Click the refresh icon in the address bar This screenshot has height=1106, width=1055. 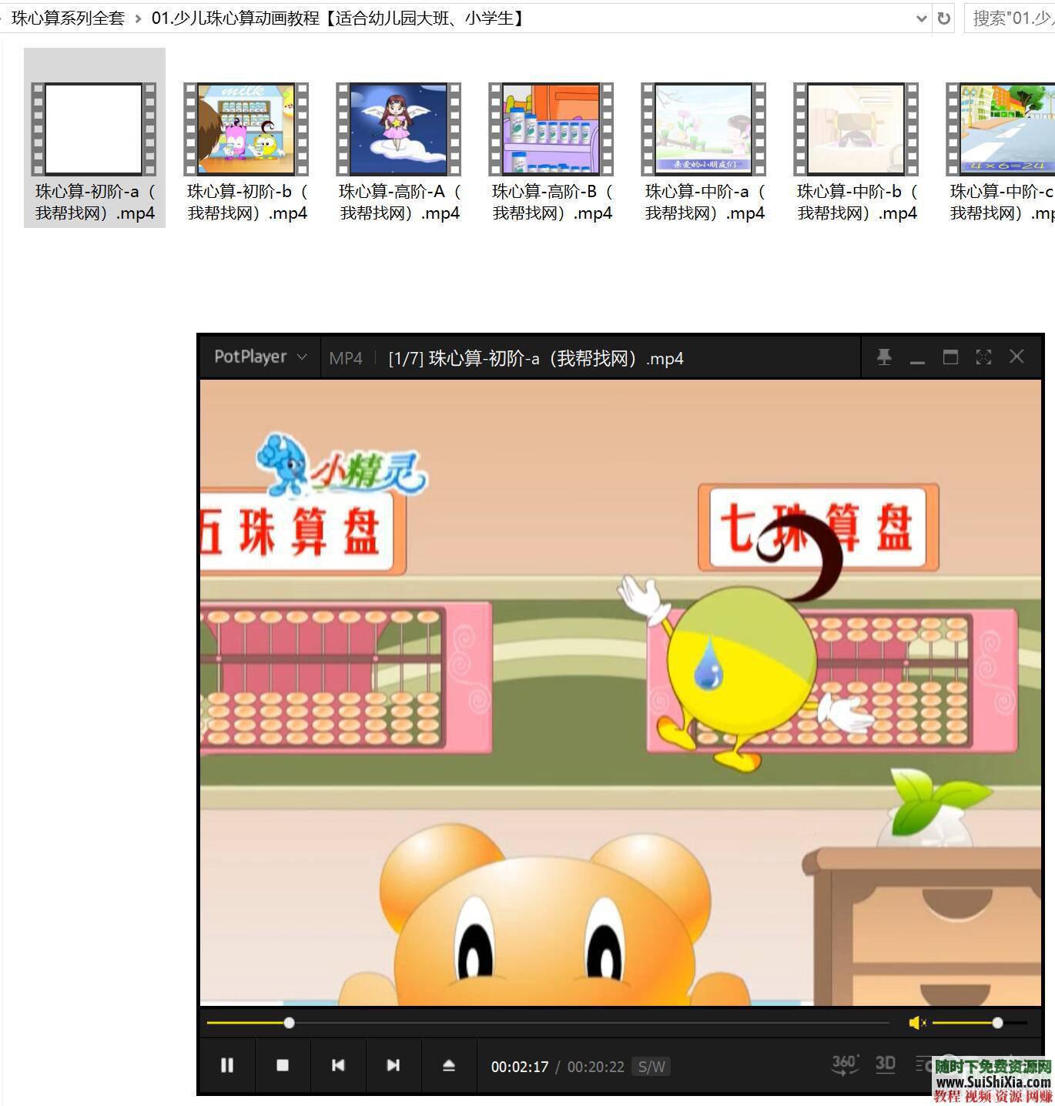(945, 17)
